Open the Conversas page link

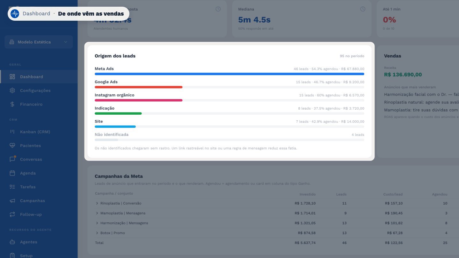click(x=39, y=159)
